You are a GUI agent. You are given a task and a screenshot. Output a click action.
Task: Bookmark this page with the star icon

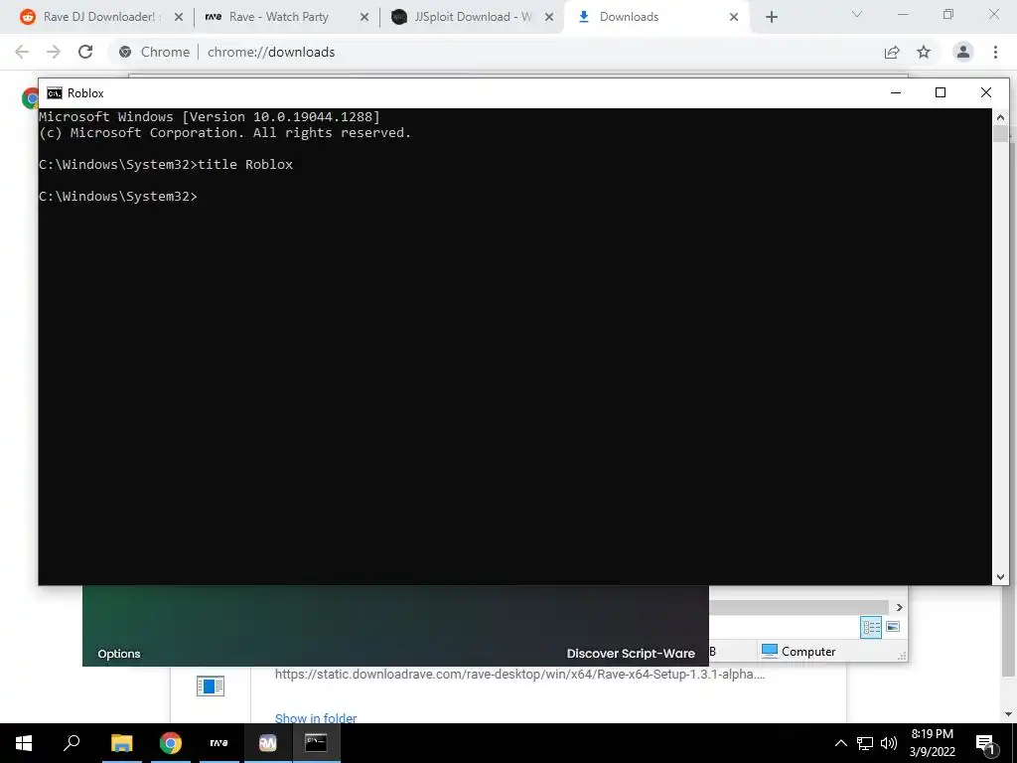(x=924, y=52)
